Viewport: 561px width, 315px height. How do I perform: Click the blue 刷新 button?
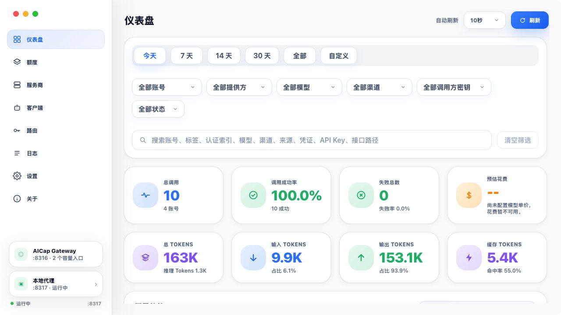(530, 20)
